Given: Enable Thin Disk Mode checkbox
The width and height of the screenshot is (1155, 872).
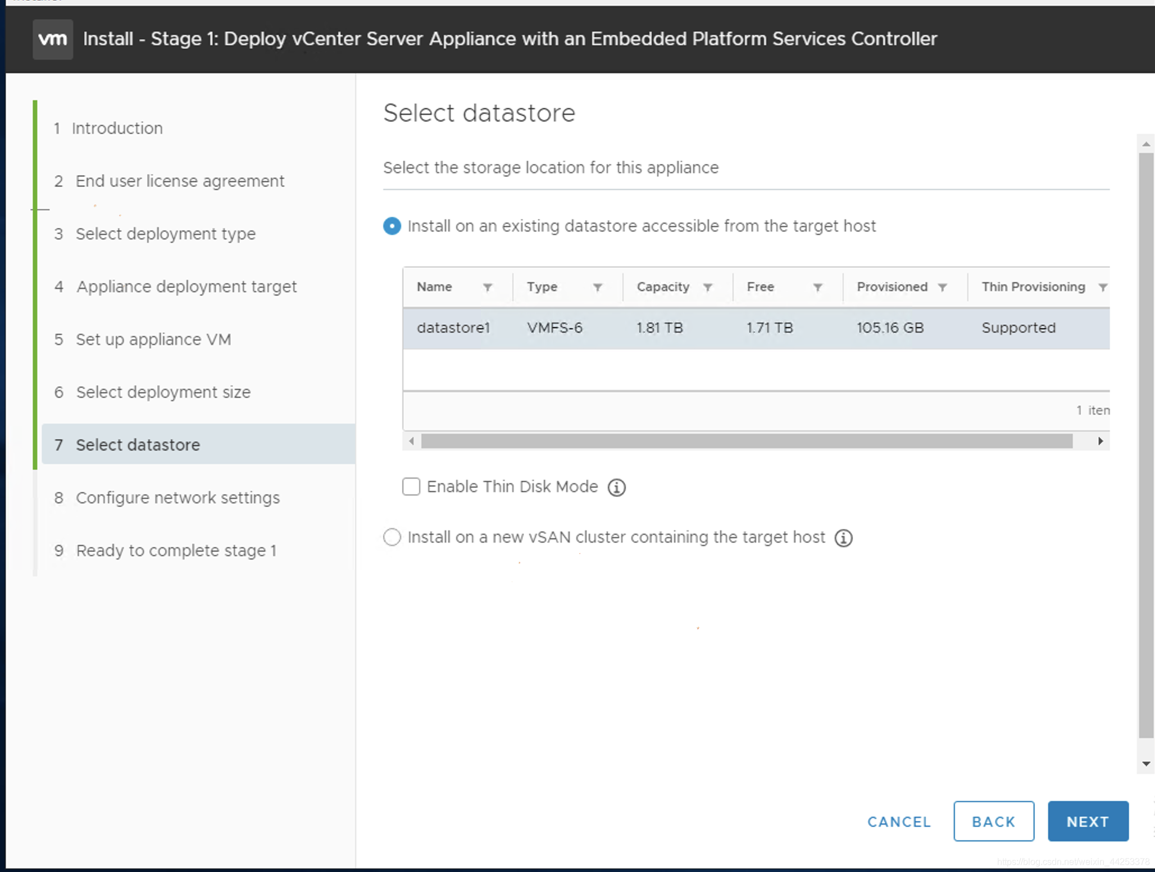Looking at the screenshot, I should coord(411,487).
